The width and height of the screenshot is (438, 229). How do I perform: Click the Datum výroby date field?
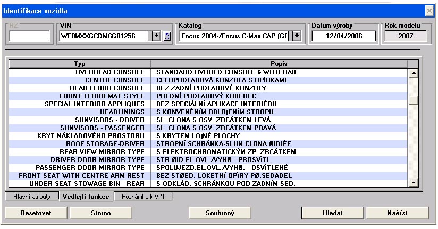343,36
